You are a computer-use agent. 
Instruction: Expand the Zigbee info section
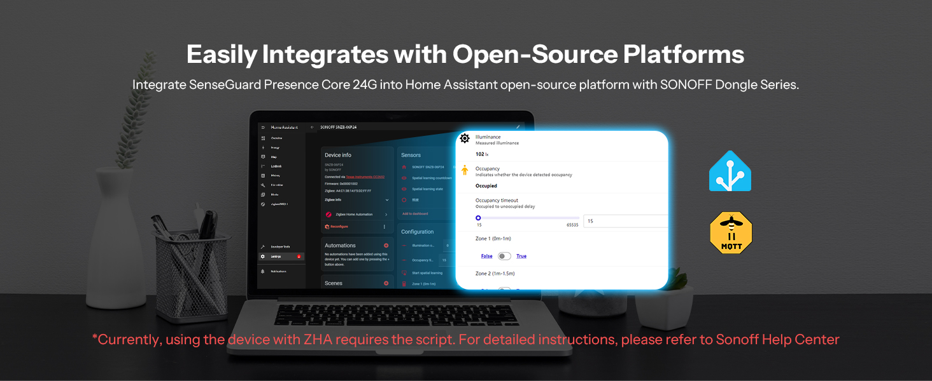pos(357,199)
